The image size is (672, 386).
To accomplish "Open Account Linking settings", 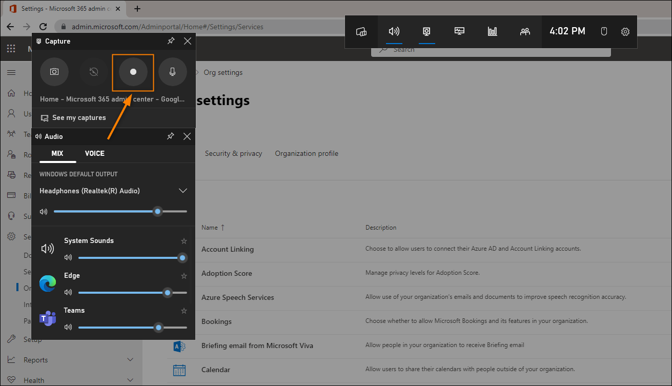I will tap(228, 249).
